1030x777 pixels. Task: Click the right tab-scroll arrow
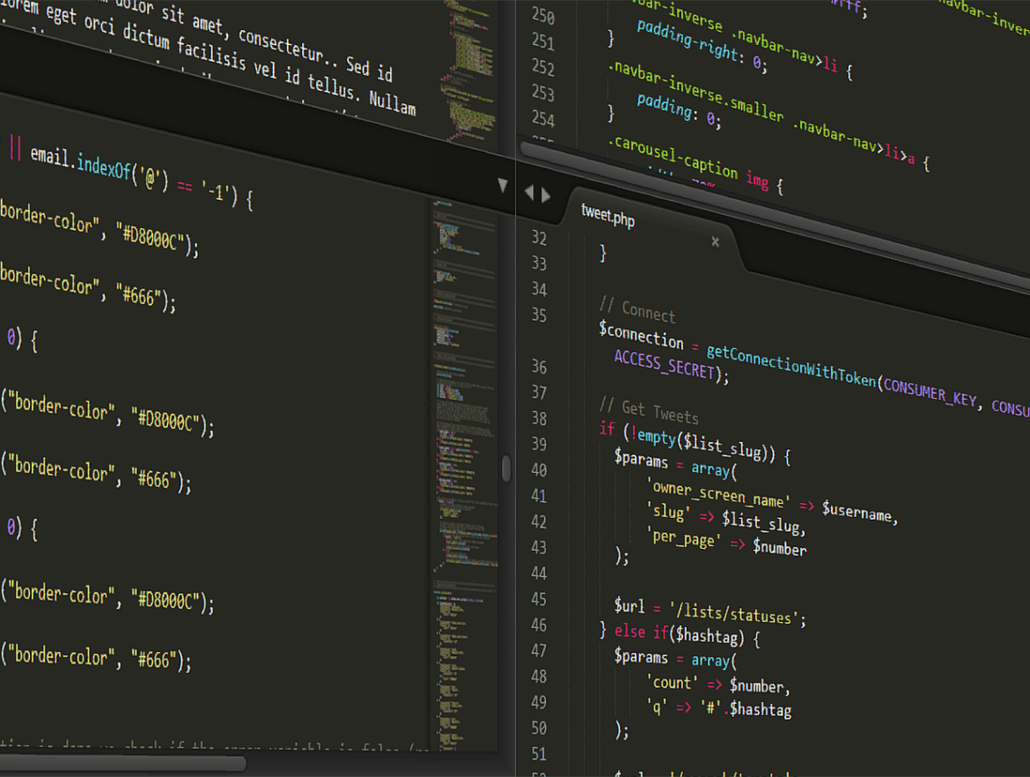547,193
